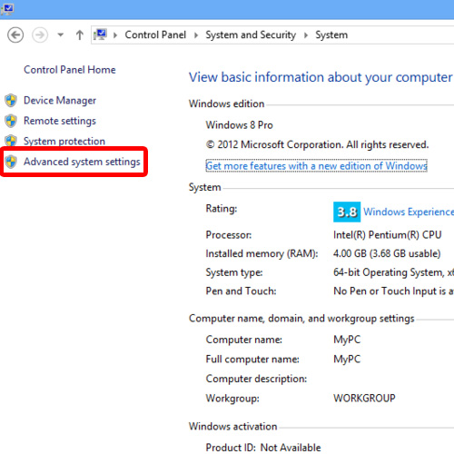Open the recent locations dropdown arrow

pyautogui.click(x=61, y=35)
